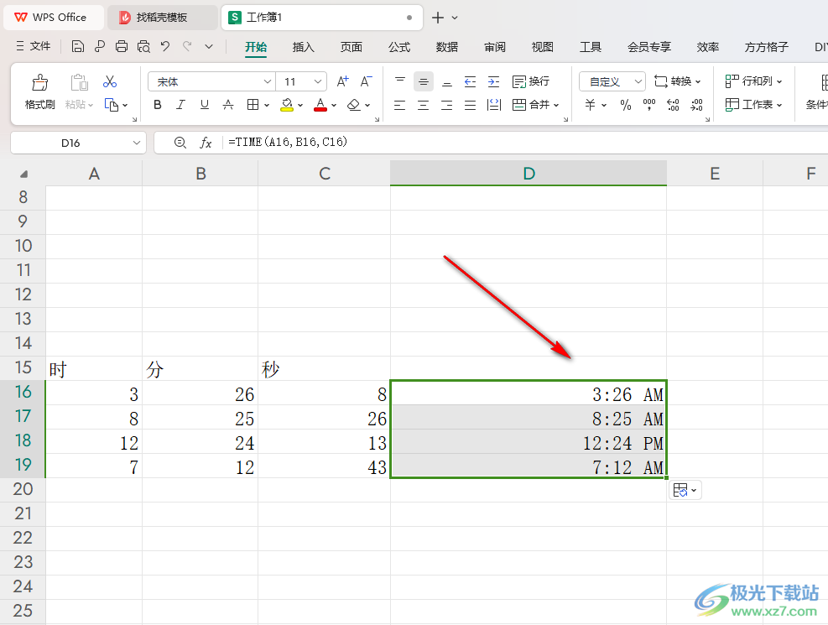Center text horizontally

pyautogui.click(x=424, y=105)
